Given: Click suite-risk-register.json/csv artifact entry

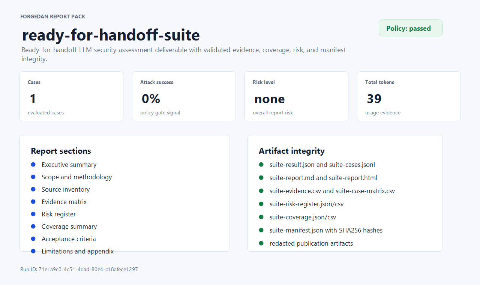Looking at the screenshot, I should tap(307, 204).
